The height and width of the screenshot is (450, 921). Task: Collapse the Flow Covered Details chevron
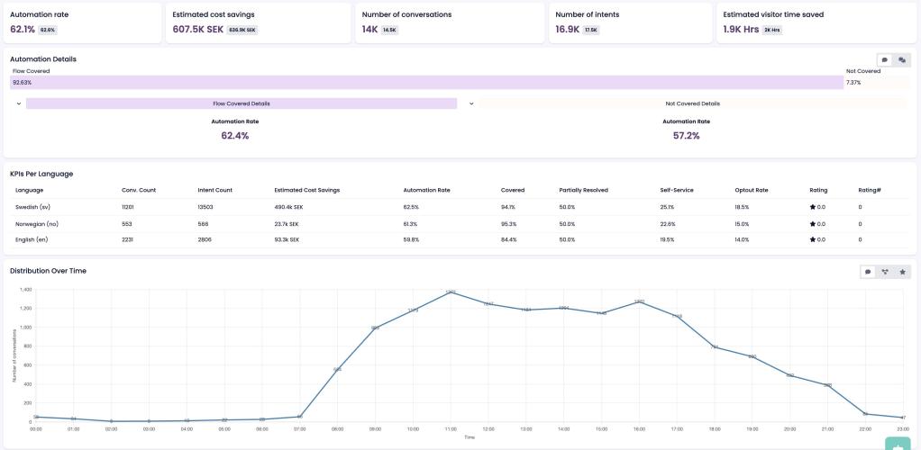click(18, 103)
